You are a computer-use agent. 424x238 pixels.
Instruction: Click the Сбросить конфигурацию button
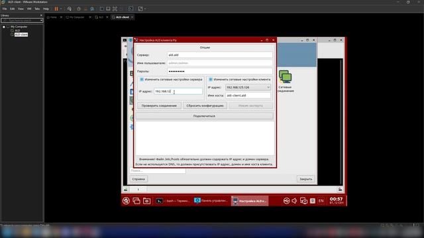coord(205,106)
